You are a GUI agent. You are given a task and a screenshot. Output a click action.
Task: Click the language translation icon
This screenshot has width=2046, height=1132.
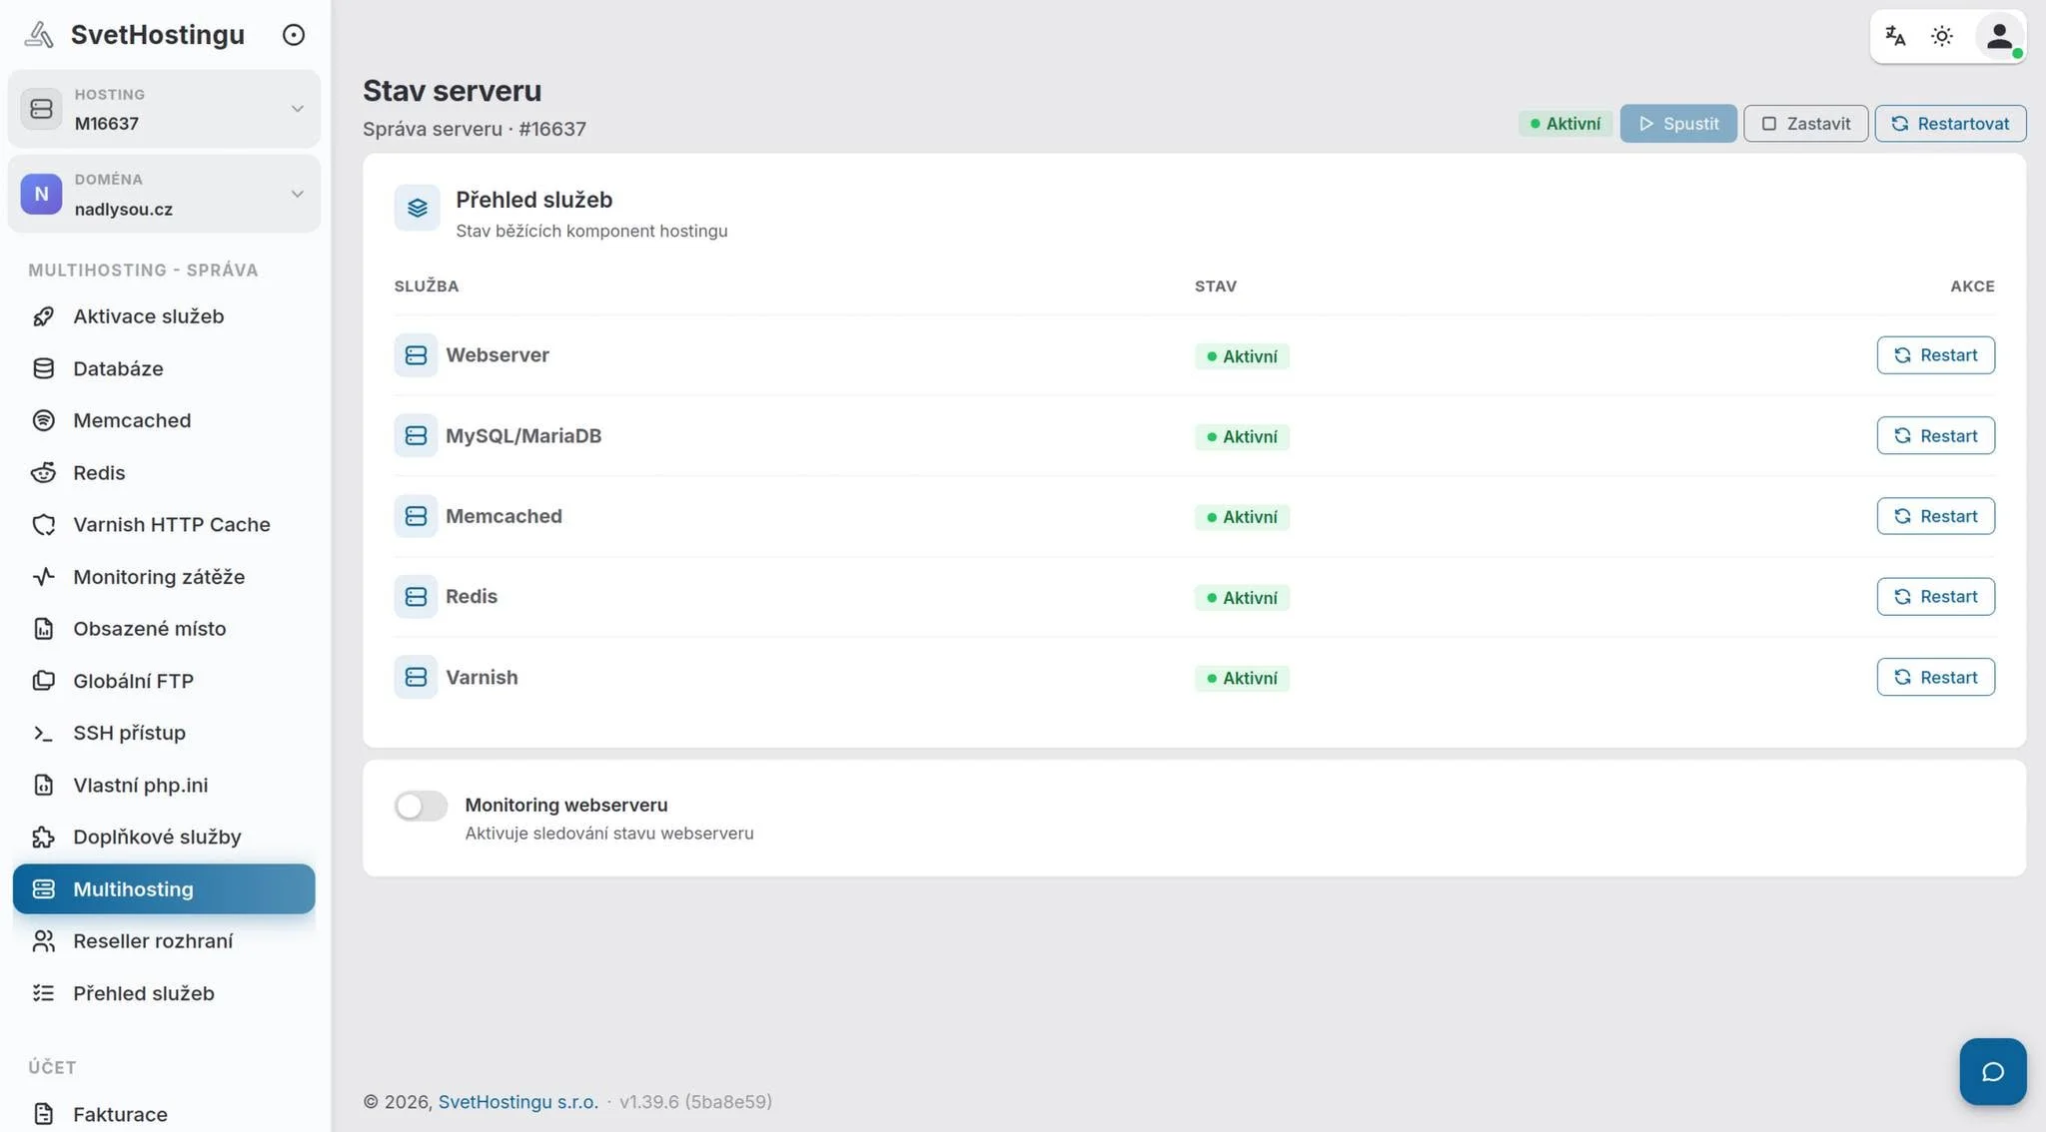1895,36
